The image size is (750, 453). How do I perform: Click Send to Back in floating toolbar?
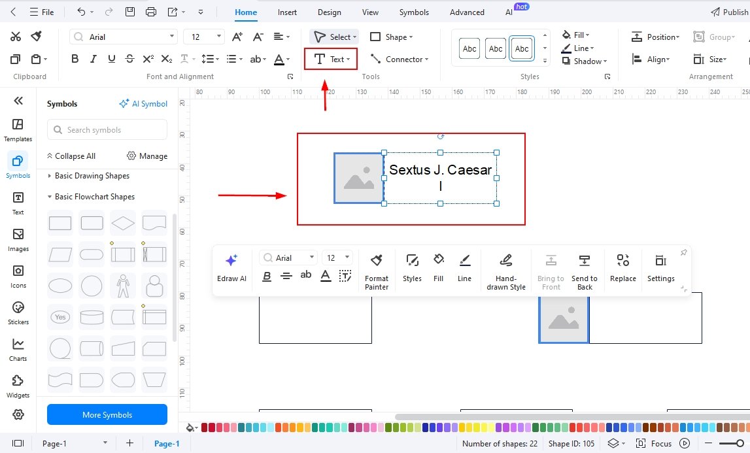[585, 272]
